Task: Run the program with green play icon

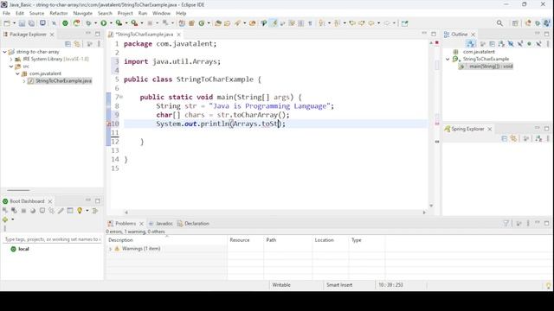Action: [104, 23]
